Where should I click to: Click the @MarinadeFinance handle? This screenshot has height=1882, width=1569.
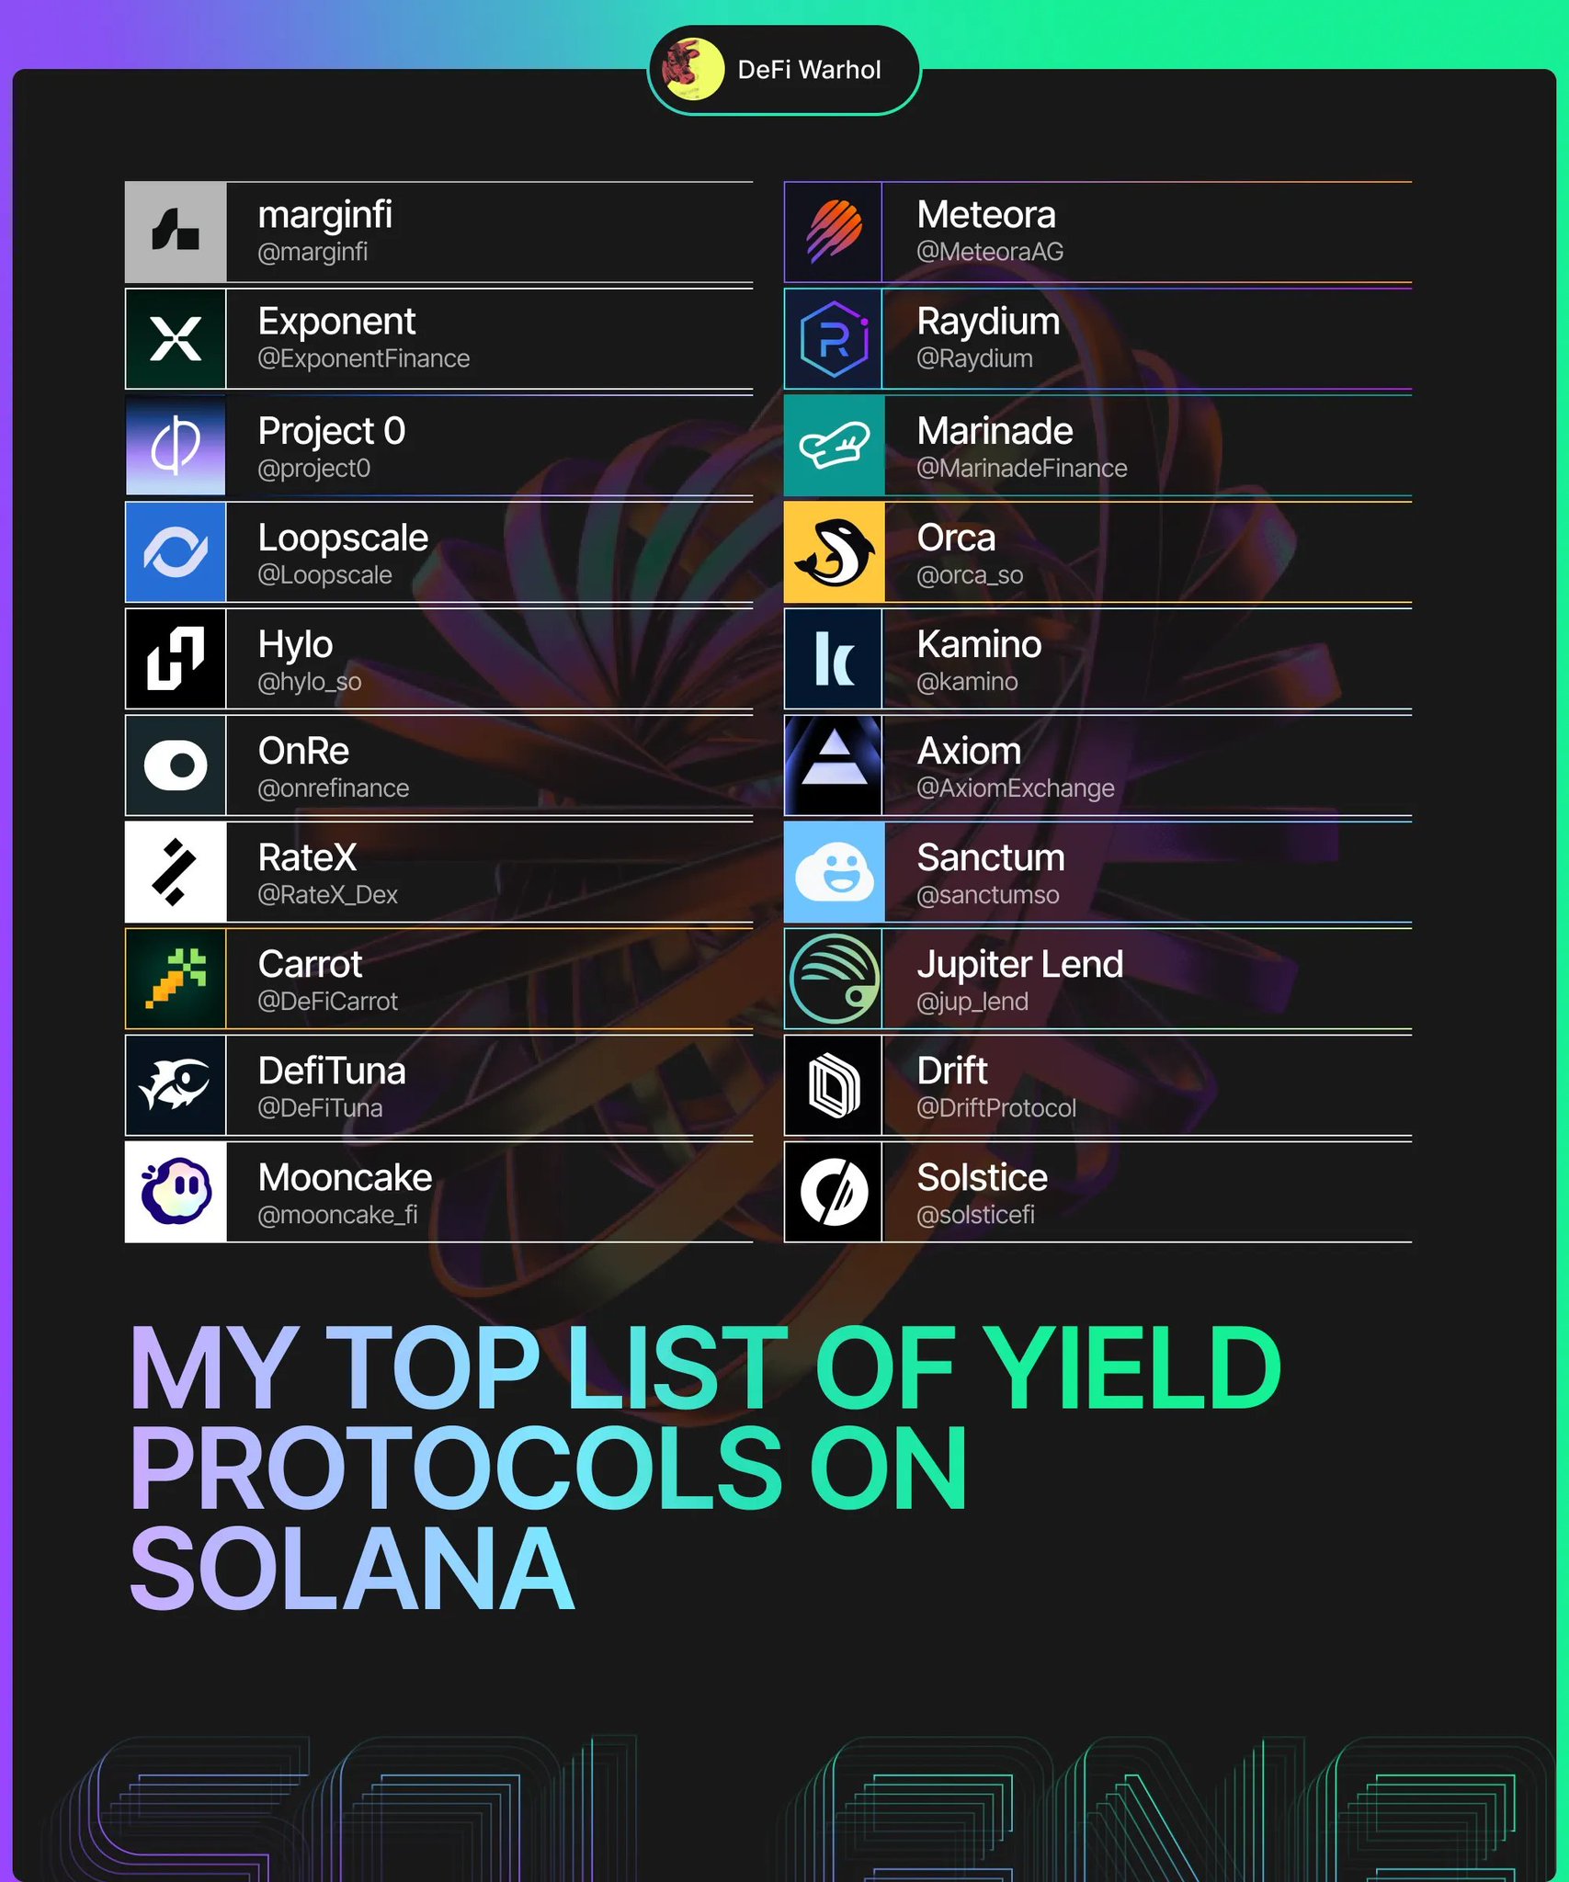pos(1021,469)
